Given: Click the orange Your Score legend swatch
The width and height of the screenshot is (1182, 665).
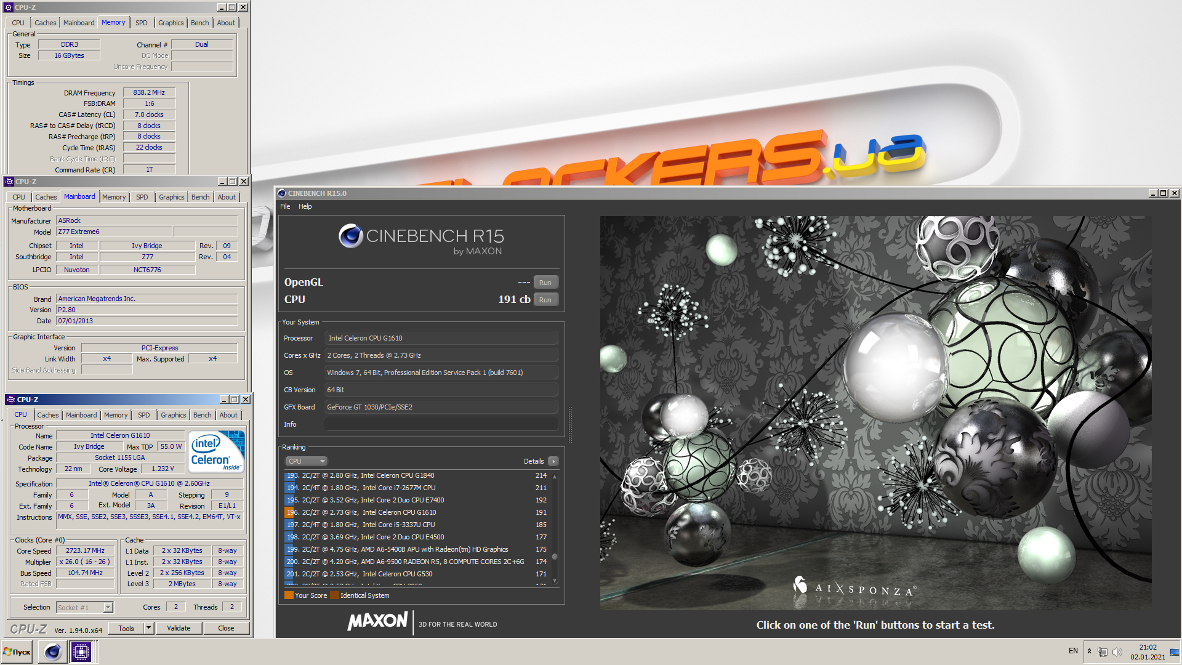Looking at the screenshot, I should click(289, 595).
